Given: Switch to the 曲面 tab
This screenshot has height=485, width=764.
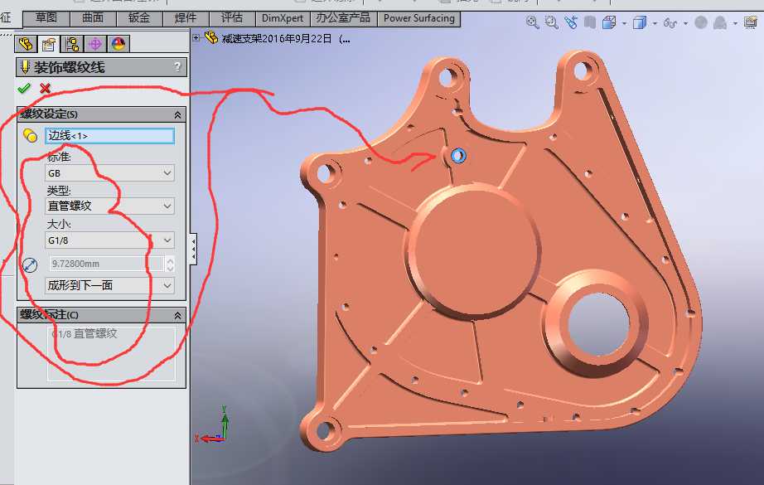Looking at the screenshot, I should (93, 18).
